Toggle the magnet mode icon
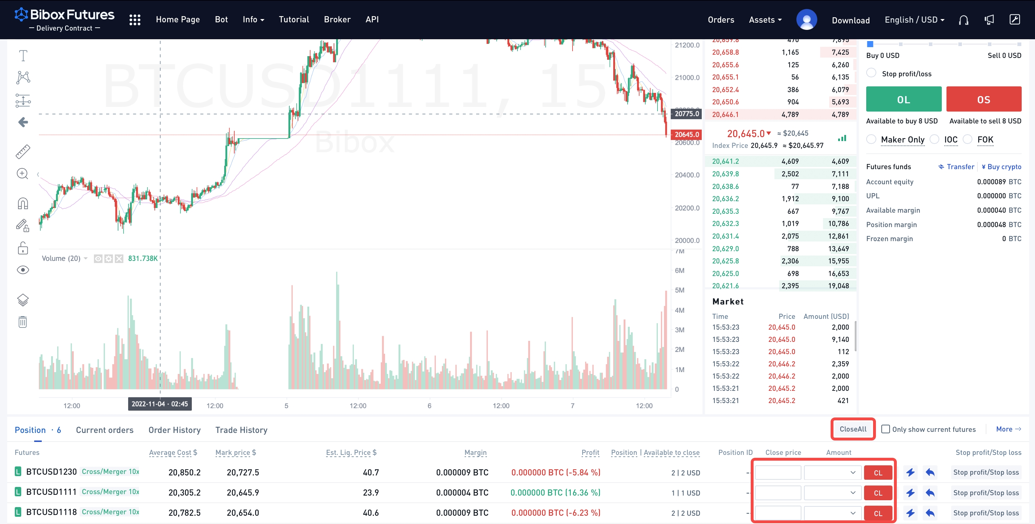The image size is (1035, 524). tap(23, 204)
